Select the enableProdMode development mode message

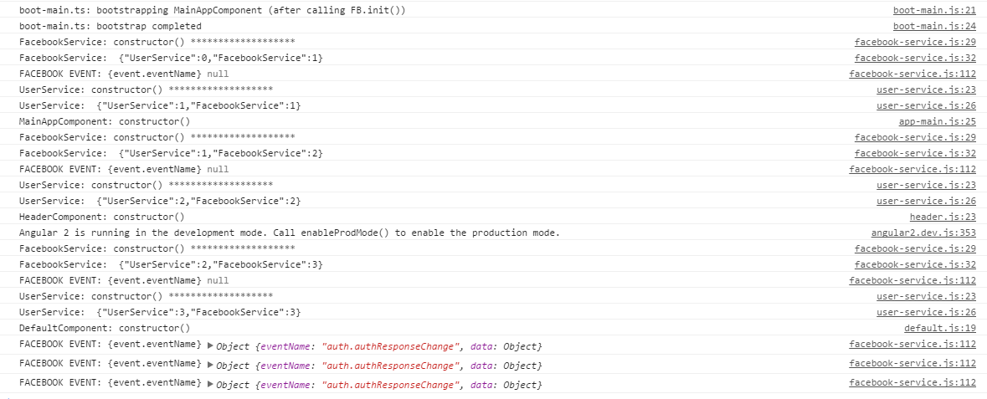290,233
